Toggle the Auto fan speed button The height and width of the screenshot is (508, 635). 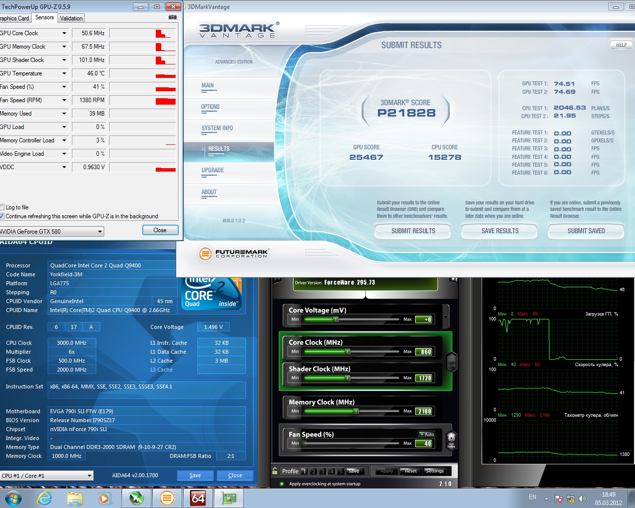(427, 434)
